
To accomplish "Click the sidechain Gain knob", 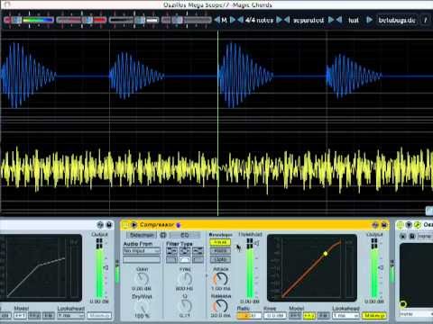I will click(142, 279).
